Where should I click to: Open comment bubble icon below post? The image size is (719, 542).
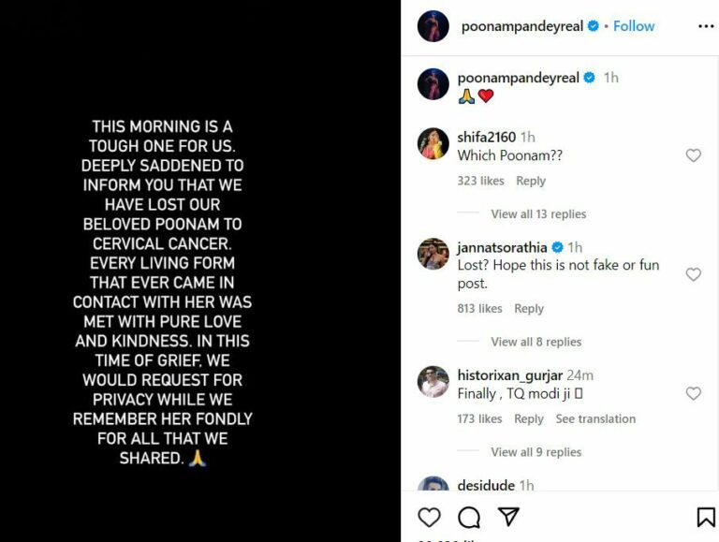[469, 518]
